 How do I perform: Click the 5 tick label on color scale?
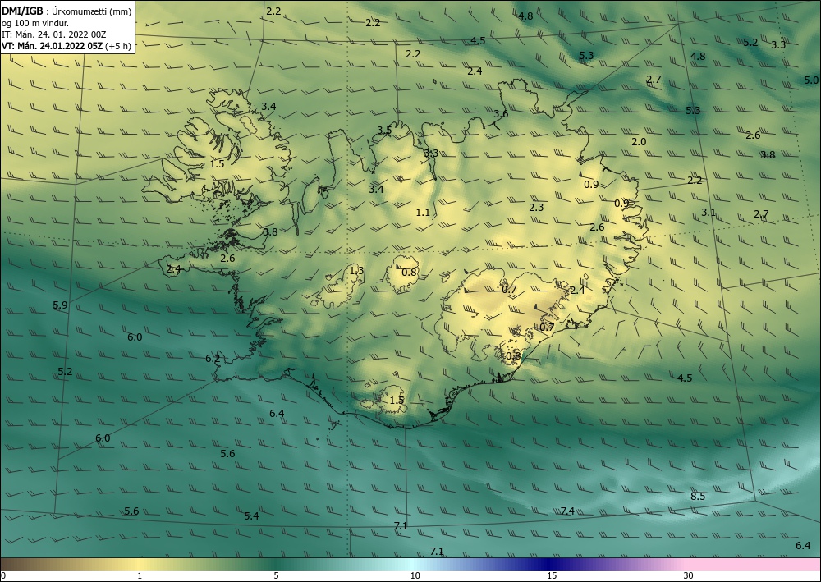point(276,576)
